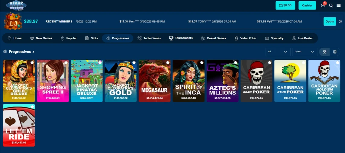
Task: Favorite Caribbean Stud Poker star
Action: coord(303,63)
